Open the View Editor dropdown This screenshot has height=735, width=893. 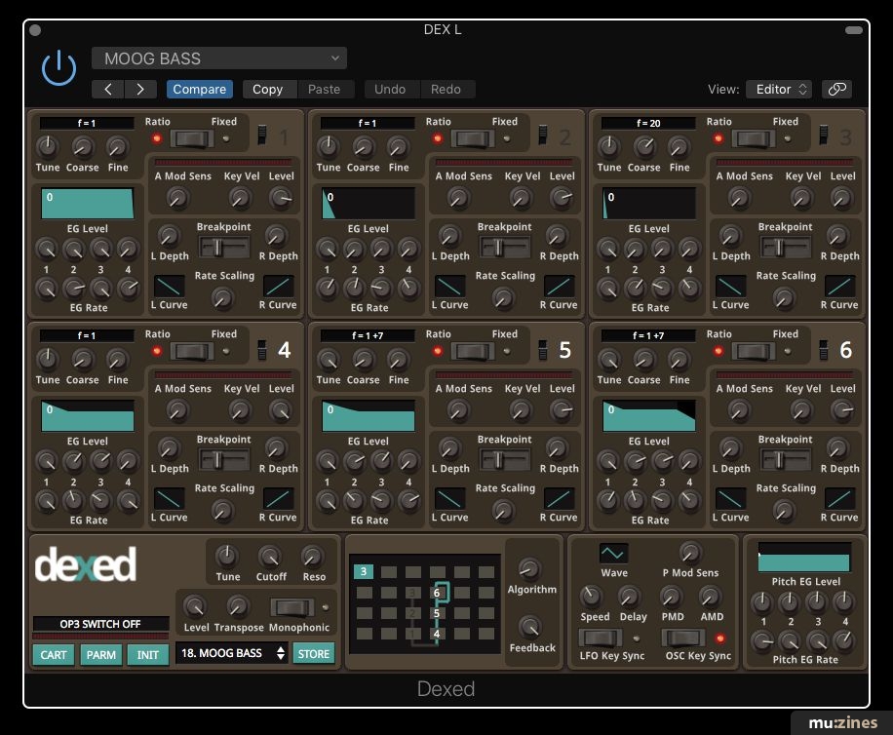pyautogui.click(x=779, y=89)
